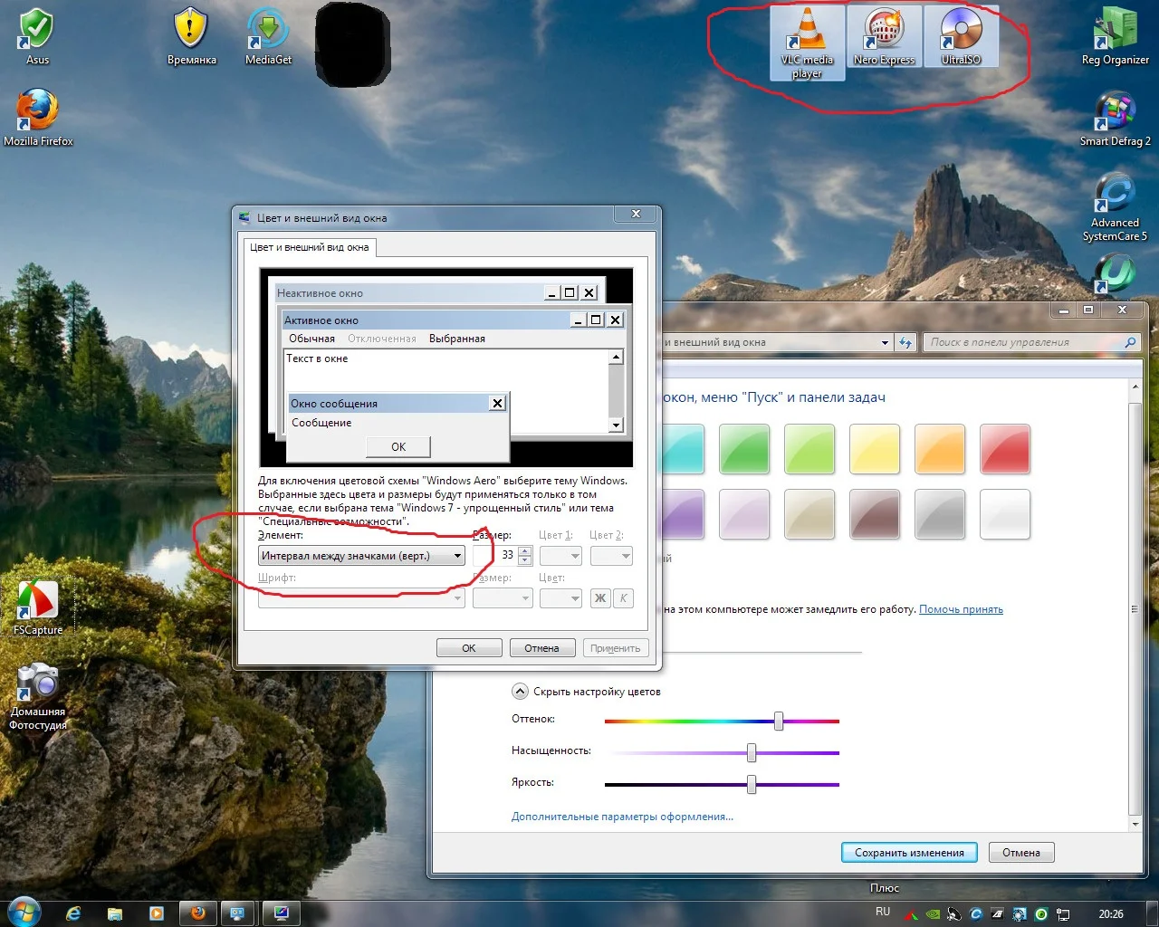Select the FSCapture desktop icon
Image resolution: width=1159 pixels, height=927 pixels.
pos(38,607)
